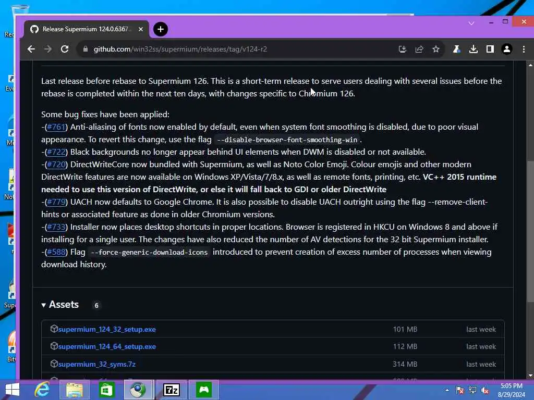Download supermium_124_64_setup.exe
The image size is (534, 400).
coord(107,346)
